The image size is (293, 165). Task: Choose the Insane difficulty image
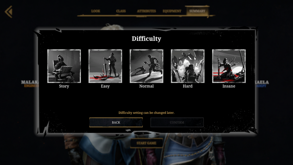[229, 66]
